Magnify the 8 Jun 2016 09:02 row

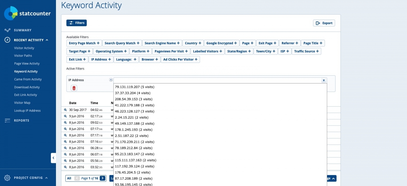click(x=65, y=123)
